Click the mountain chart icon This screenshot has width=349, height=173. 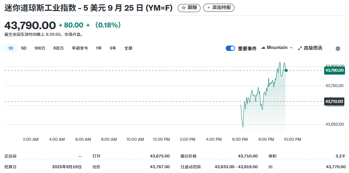coord(263,48)
